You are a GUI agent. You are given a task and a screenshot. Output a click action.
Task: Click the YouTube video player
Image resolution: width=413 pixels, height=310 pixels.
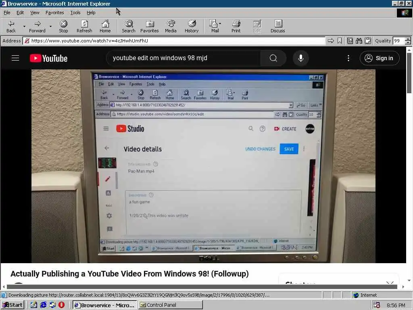[x=203, y=166]
